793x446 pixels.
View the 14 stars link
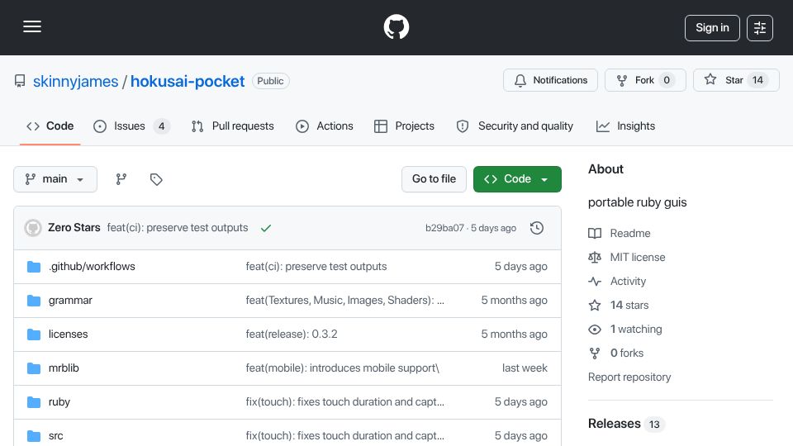click(619, 306)
